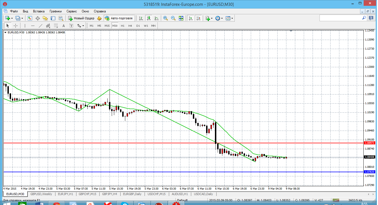Draw a vertical line tool
Image resolution: width=378 pixels, height=205 pixels.
[x=25, y=26]
